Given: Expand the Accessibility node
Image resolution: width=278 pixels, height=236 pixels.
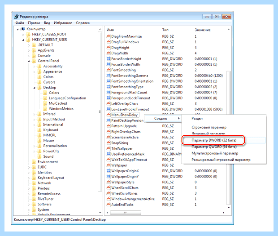Looking at the screenshot, I should click(35, 67).
